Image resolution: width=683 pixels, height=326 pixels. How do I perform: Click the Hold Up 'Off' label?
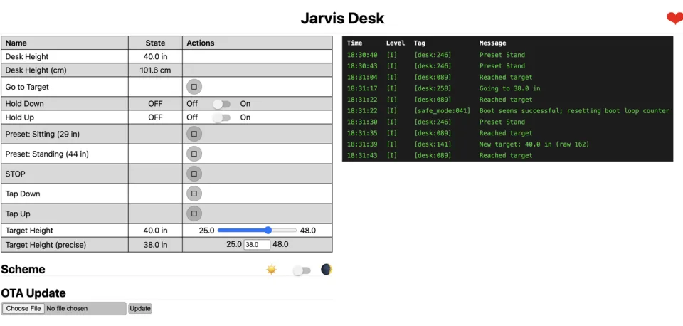click(x=192, y=117)
